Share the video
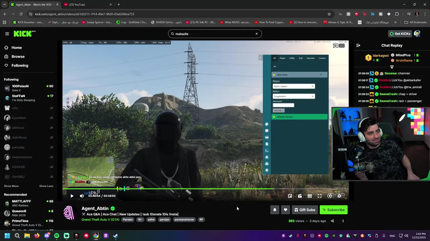Image resolution: width=430 pixels, height=241 pixels. pyautogui.click(x=332, y=221)
